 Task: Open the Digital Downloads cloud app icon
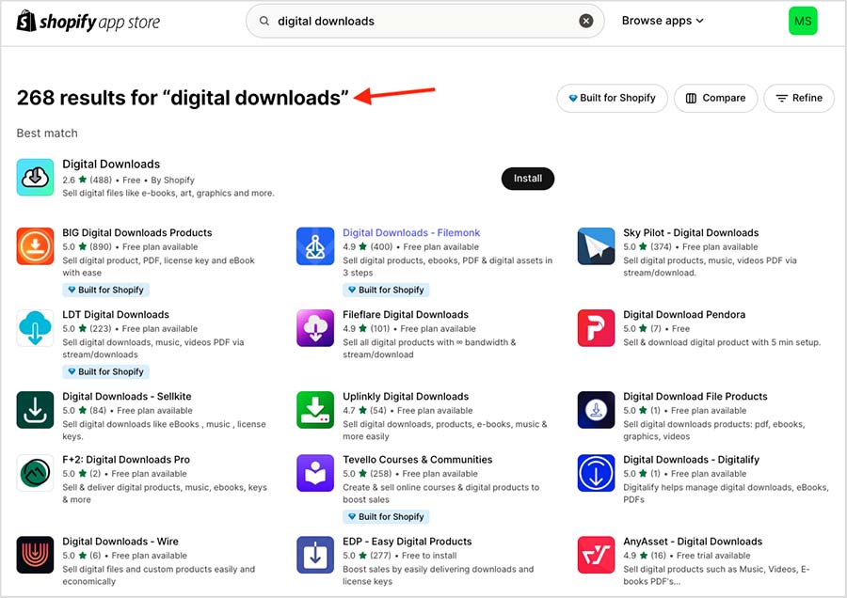[x=35, y=177]
